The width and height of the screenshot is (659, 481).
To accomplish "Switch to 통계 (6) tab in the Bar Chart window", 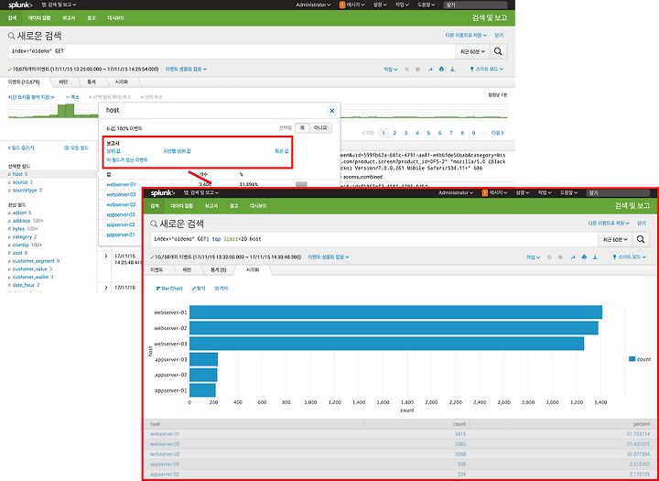I will coord(218,269).
